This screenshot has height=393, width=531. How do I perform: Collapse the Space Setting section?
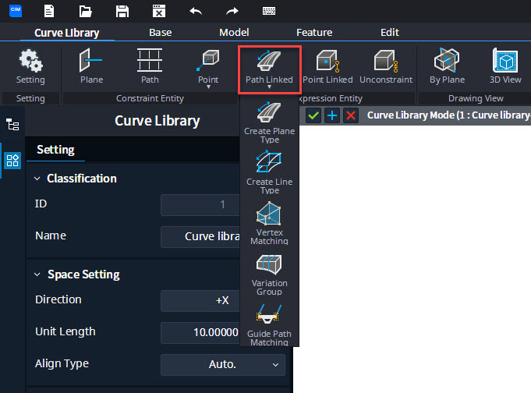tap(37, 274)
